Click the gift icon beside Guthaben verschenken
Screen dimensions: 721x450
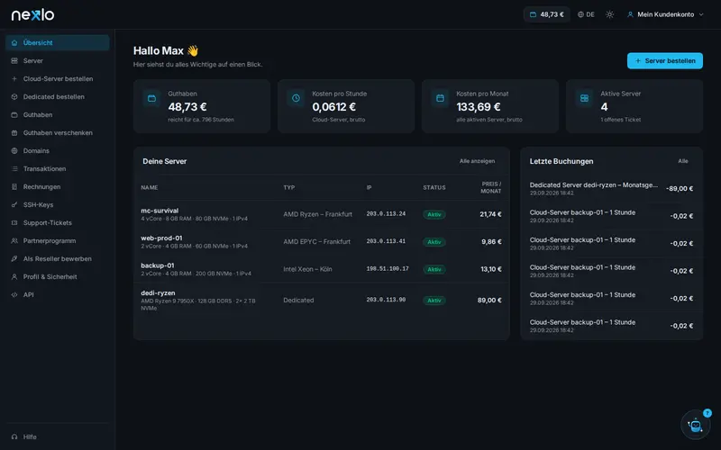14,132
